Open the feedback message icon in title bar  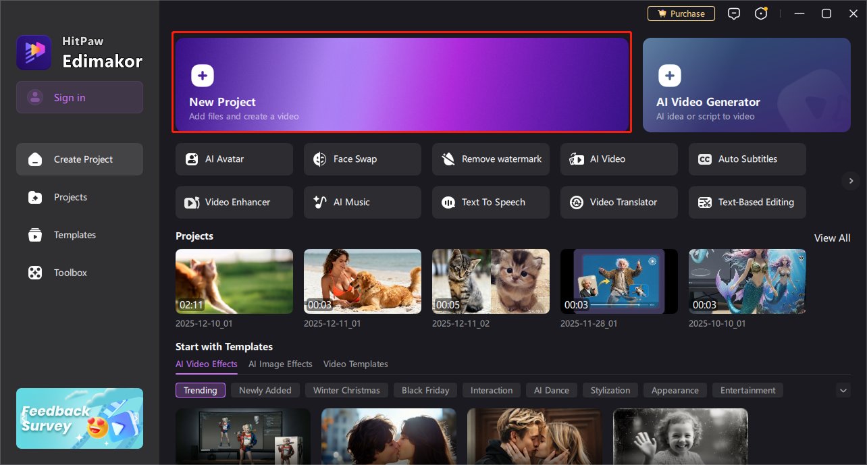click(734, 13)
